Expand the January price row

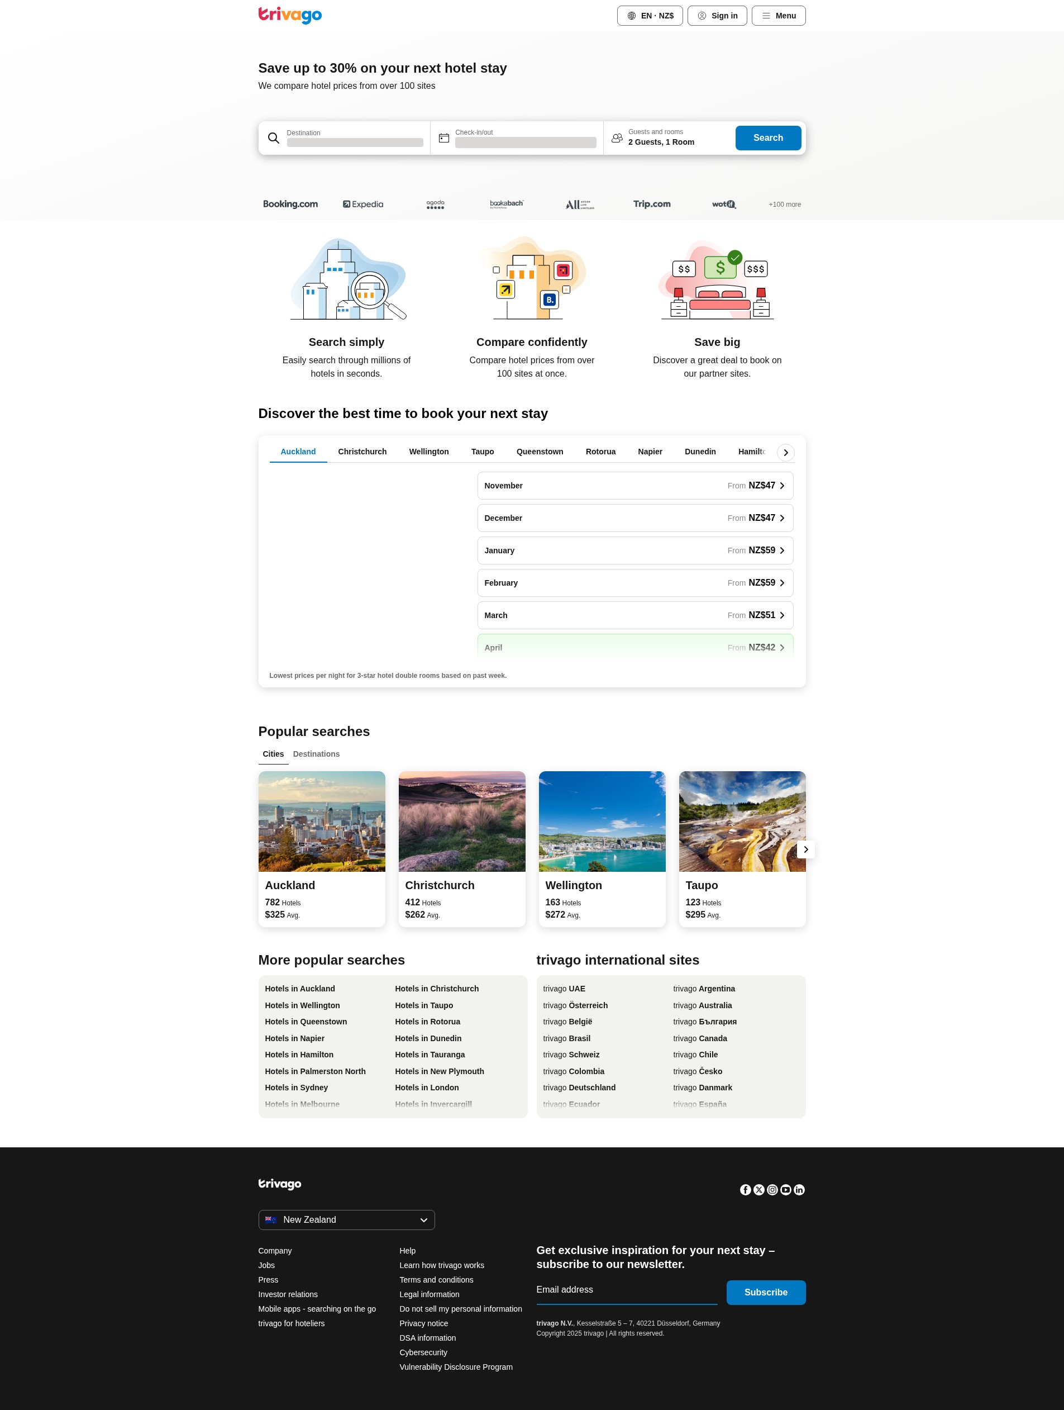pos(635,550)
